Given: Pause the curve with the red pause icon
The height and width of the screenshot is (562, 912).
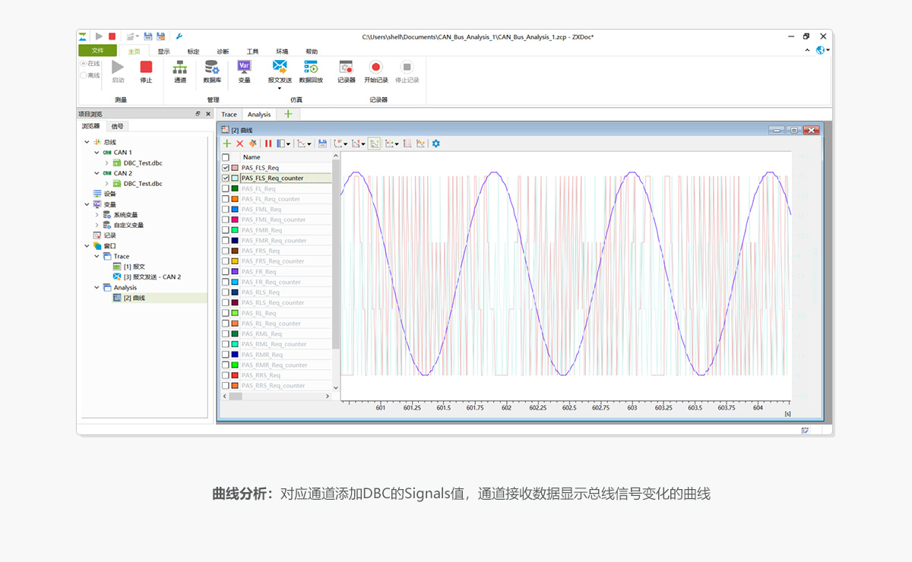Looking at the screenshot, I should pos(268,144).
